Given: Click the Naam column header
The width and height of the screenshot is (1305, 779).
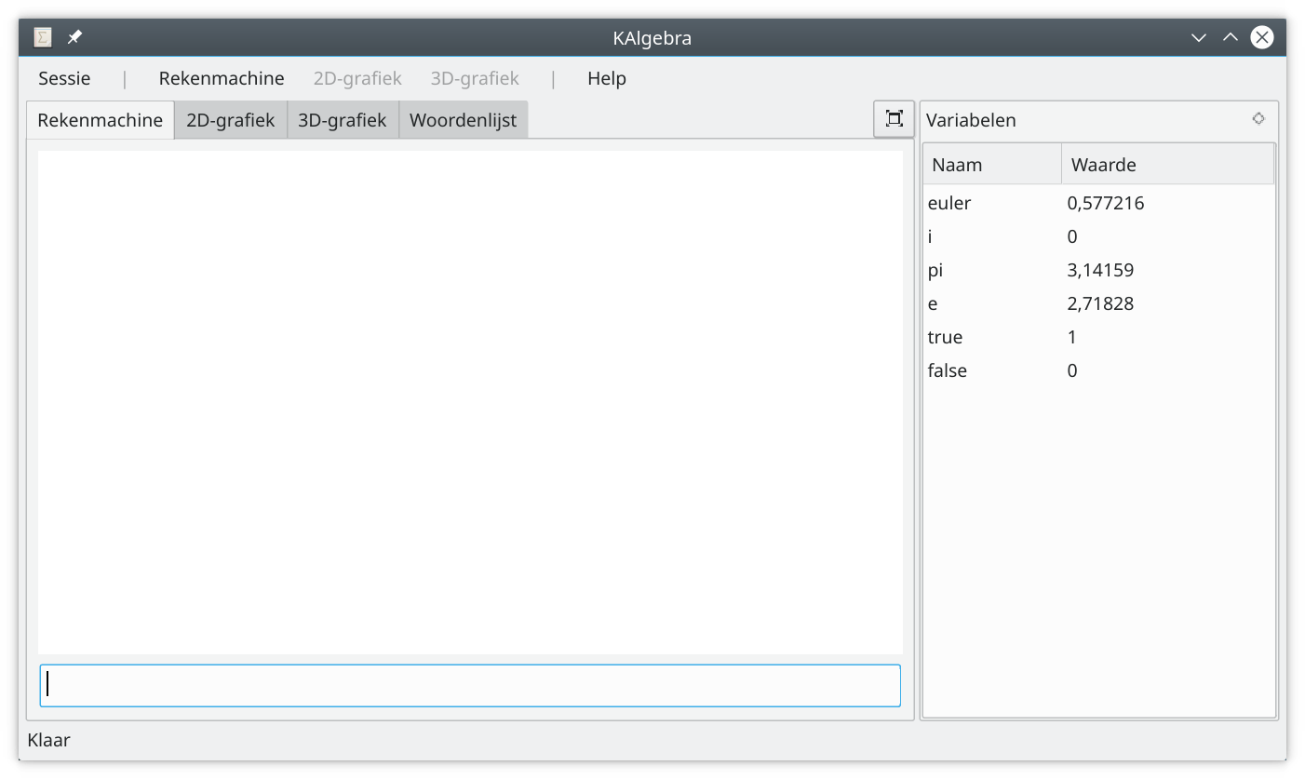Looking at the screenshot, I should click(992, 165).
